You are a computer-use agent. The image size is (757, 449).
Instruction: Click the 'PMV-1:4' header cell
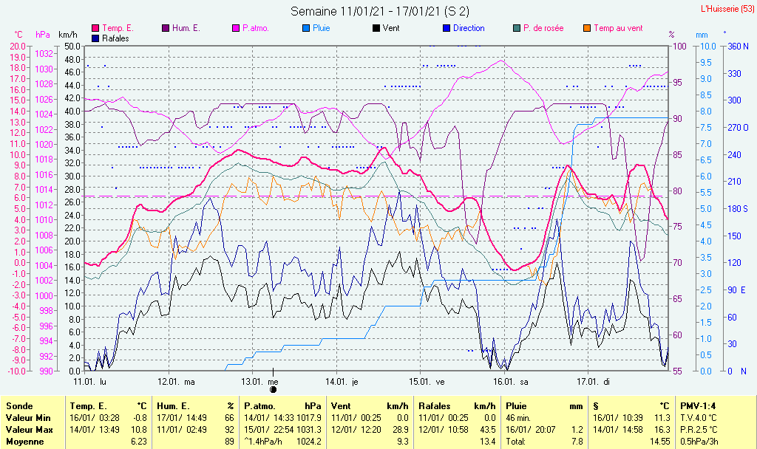(698, 406)
